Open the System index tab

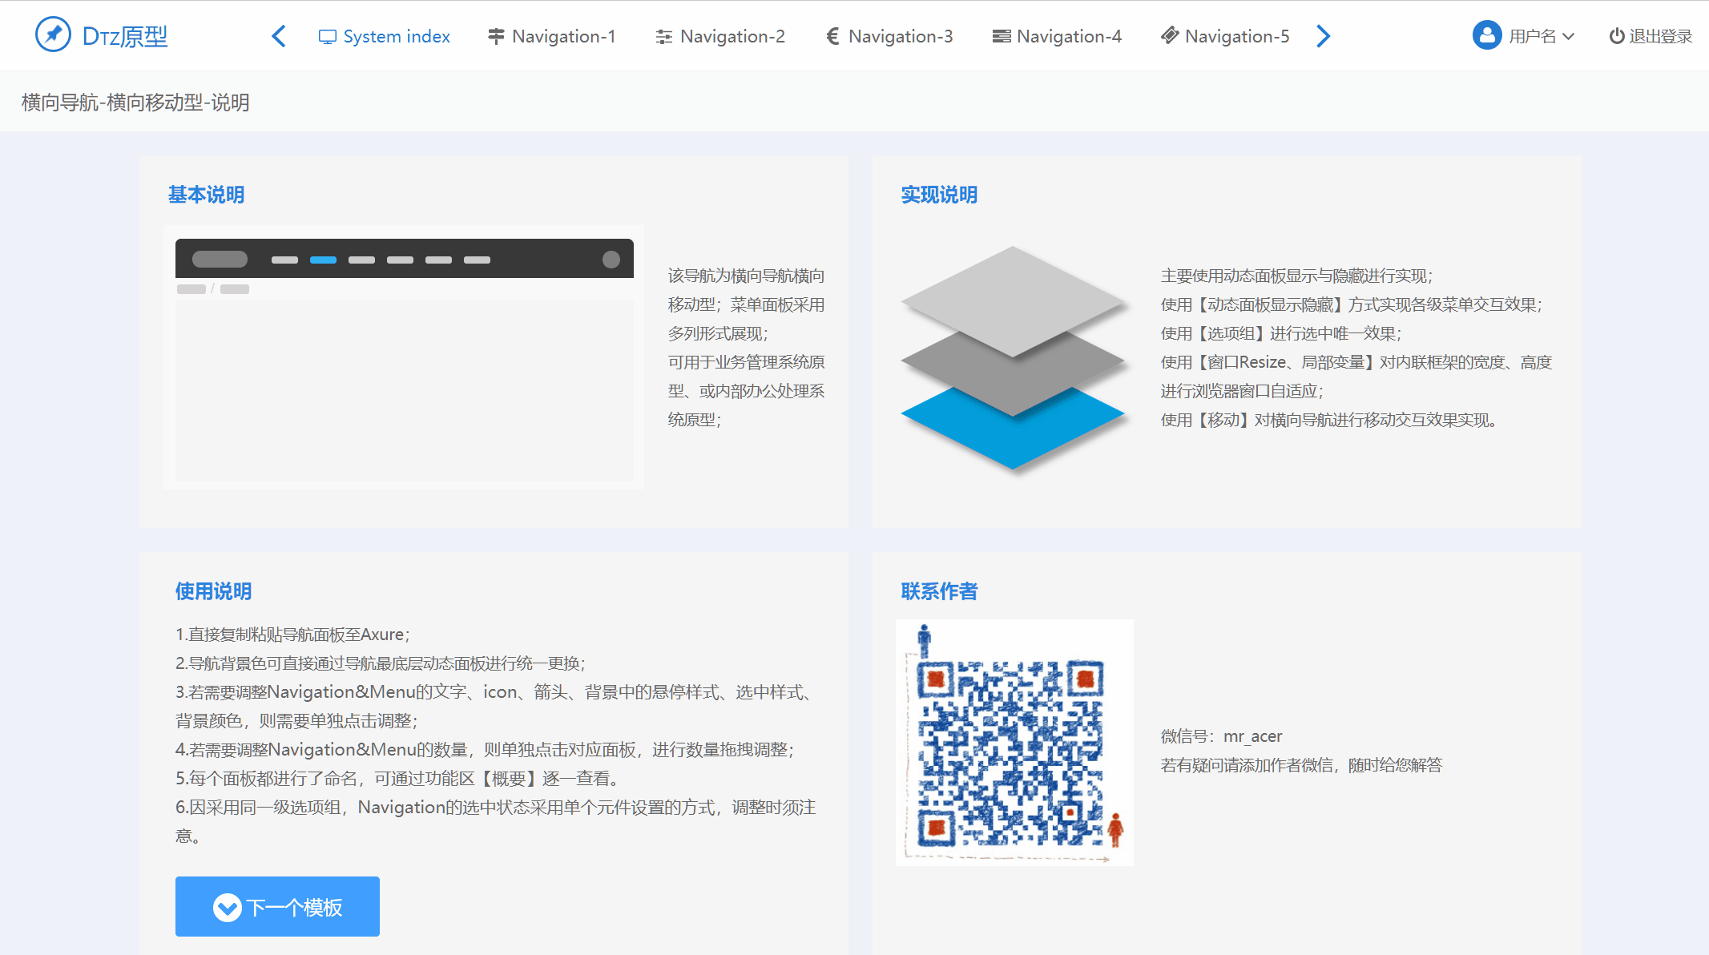(385, 37)
